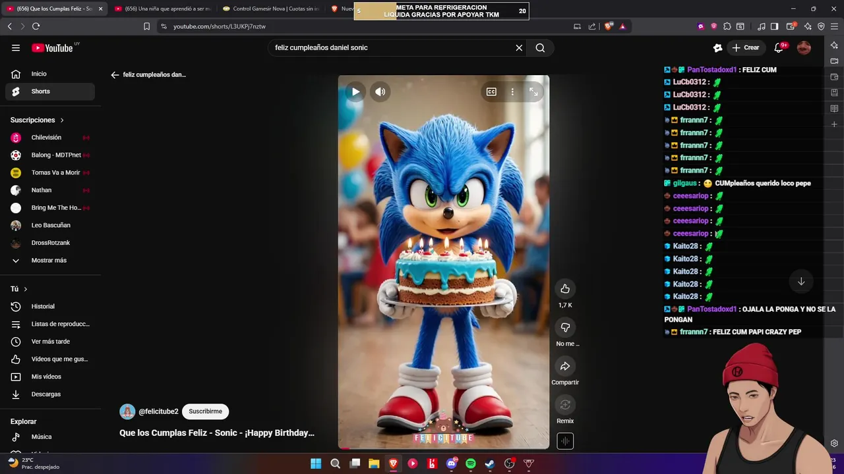Share the short via Compartir
This screenshot has width=844, height=474.
pos(565,366)
